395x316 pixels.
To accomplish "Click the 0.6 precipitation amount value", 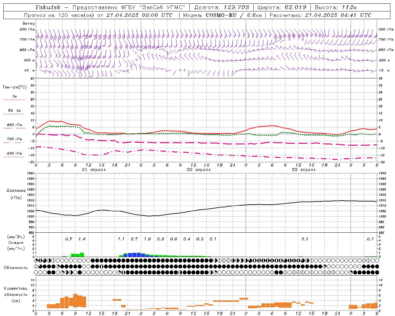I will [174, 239].
